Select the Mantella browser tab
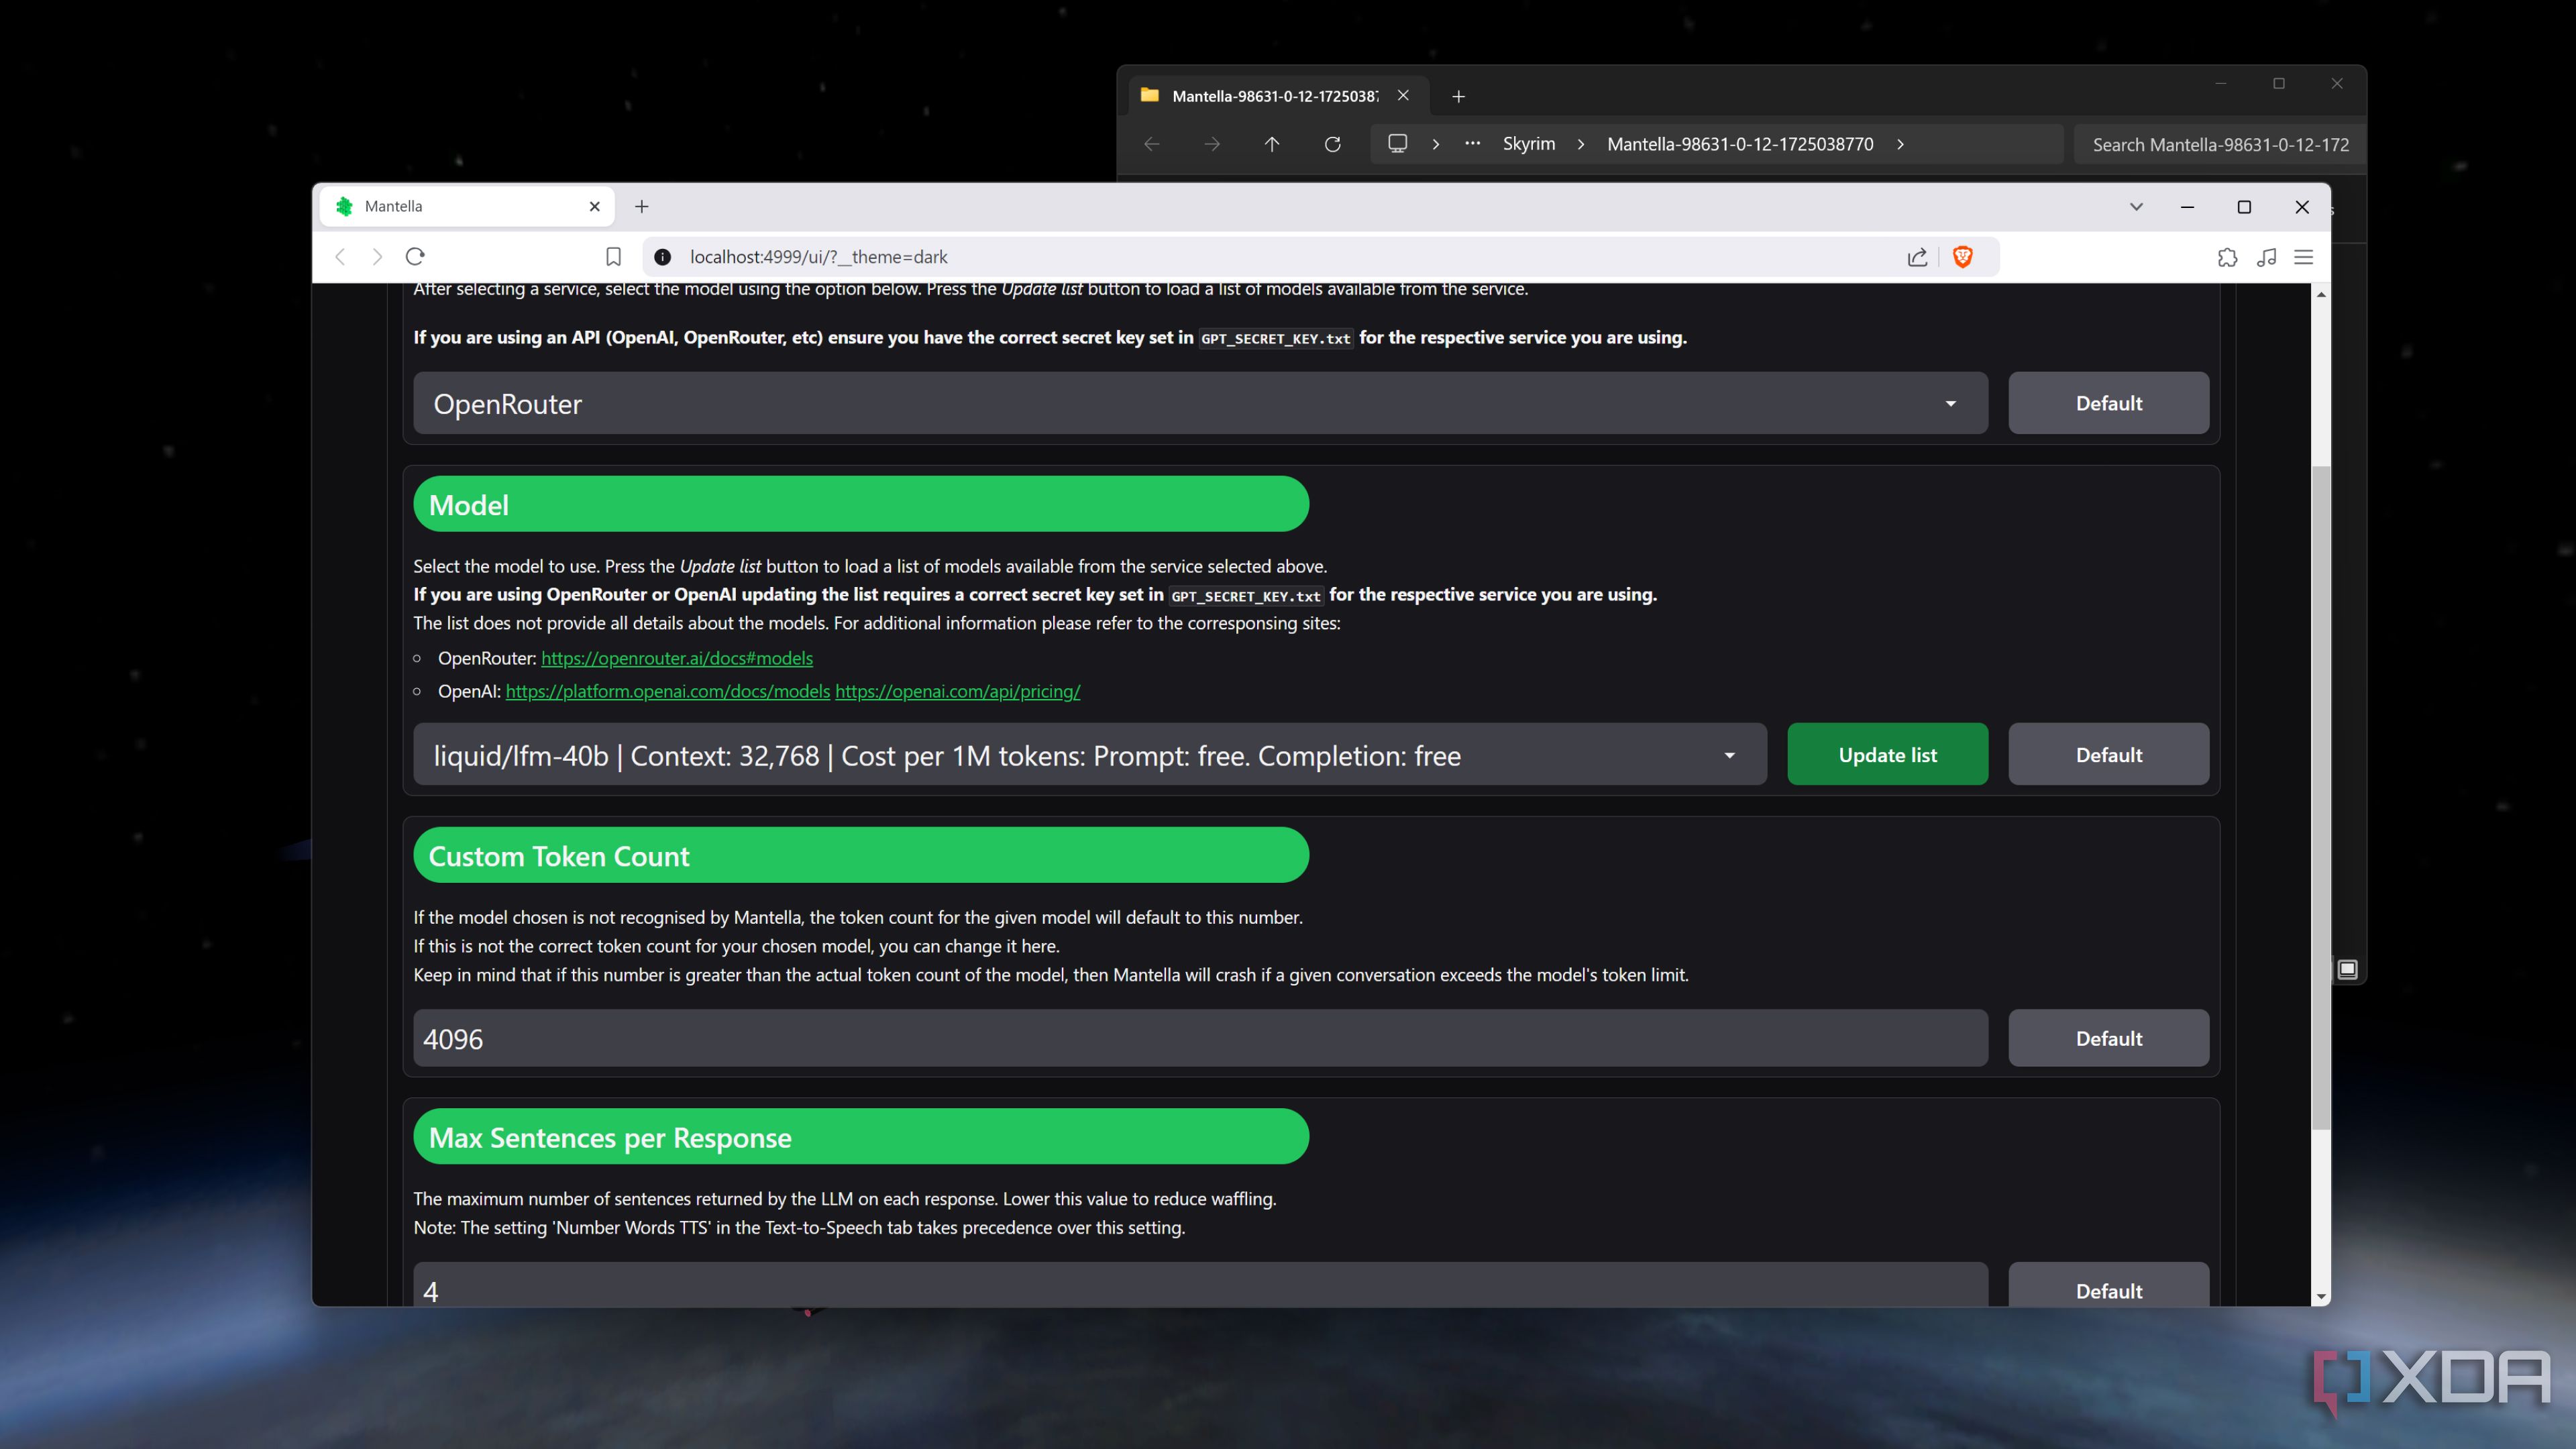 coord(467,207)
